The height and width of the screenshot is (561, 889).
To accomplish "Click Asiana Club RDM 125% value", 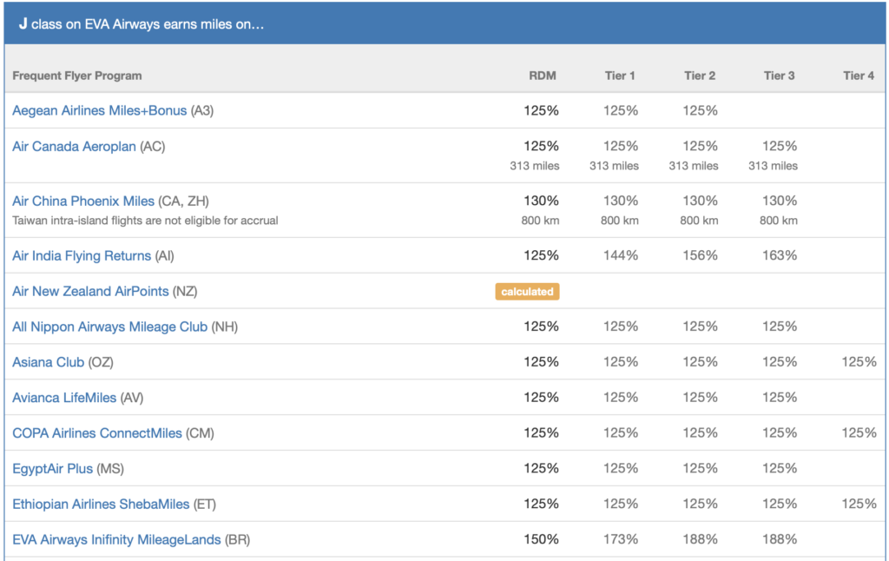I will tap(541, 362).
